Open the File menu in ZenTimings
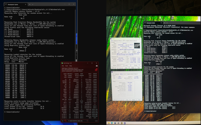 pos(63,66)
